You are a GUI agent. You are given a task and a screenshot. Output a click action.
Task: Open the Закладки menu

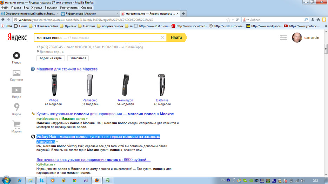click(51, 8)
